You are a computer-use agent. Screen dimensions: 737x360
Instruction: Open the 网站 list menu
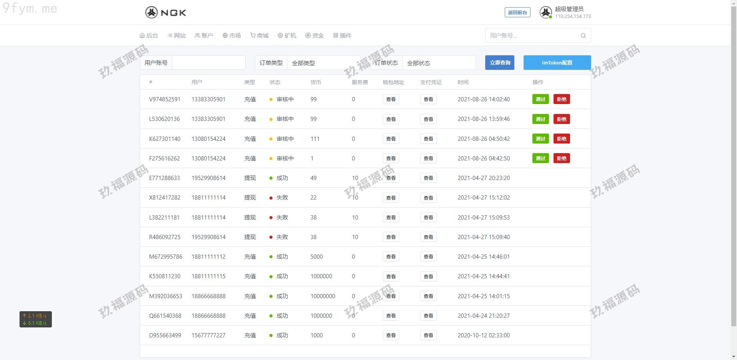coord(177,35)
